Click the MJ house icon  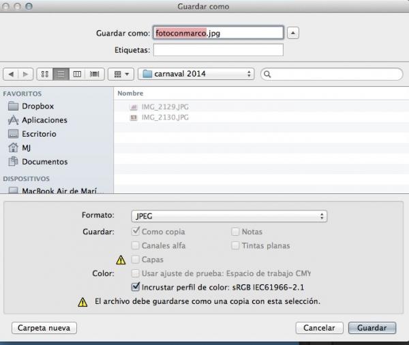pyautogui.click(x=14, y=148)
